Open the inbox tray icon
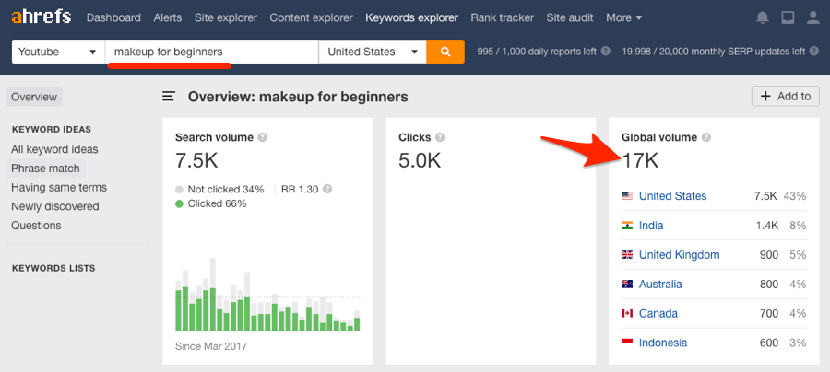830x372 pixels. click(x=788, y=17)
